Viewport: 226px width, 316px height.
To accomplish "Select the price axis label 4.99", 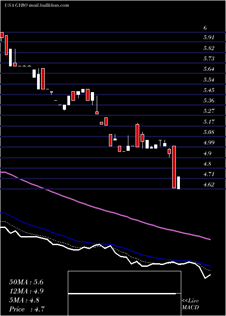I will point(209,143).
